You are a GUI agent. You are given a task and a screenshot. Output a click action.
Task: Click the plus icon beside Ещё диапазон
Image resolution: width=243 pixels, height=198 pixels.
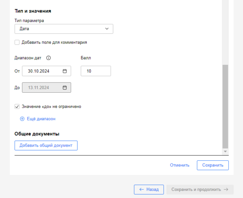22,119
